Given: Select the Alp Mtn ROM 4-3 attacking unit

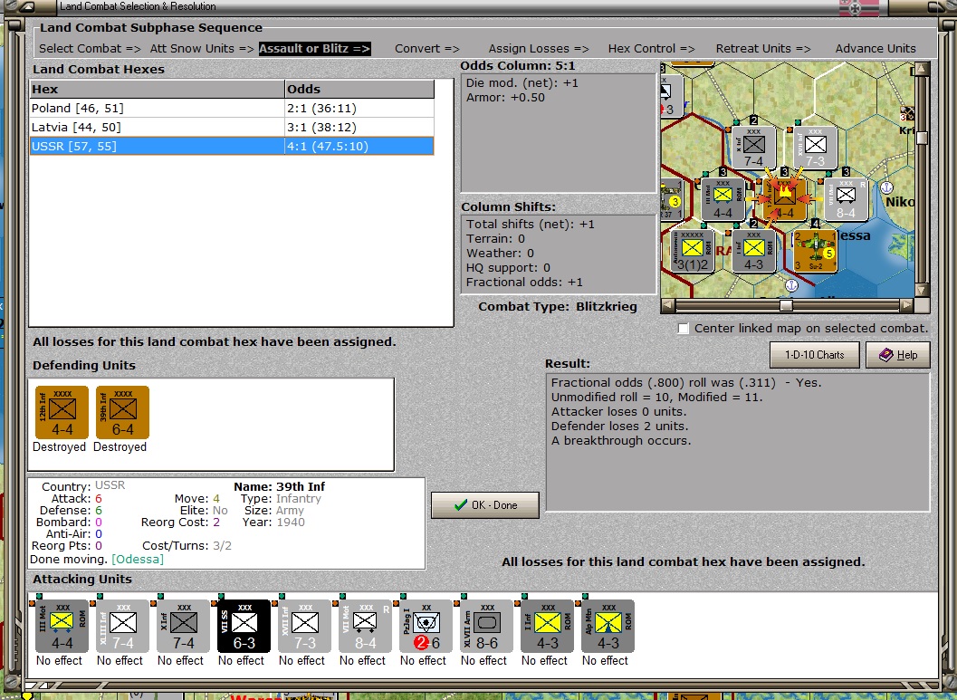Looking at the screenshot, I should 608,626.
